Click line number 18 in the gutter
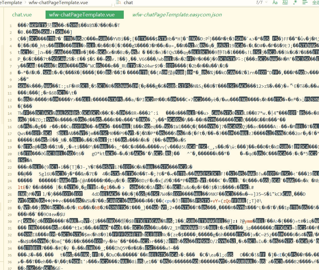Image resolution: width=319 pixels, height=270 pixels. coord(10,141)
